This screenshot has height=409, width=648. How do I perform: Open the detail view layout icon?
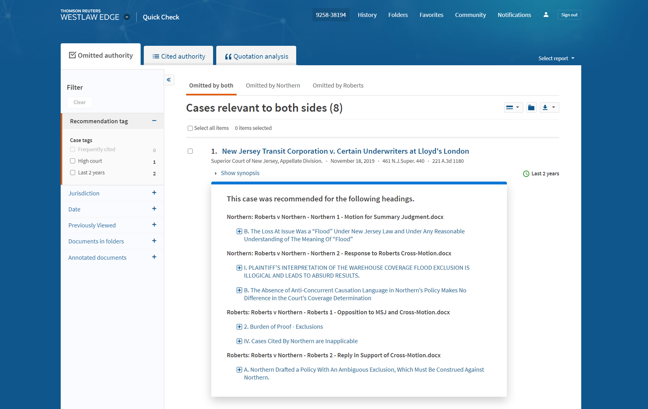point(513,108)
